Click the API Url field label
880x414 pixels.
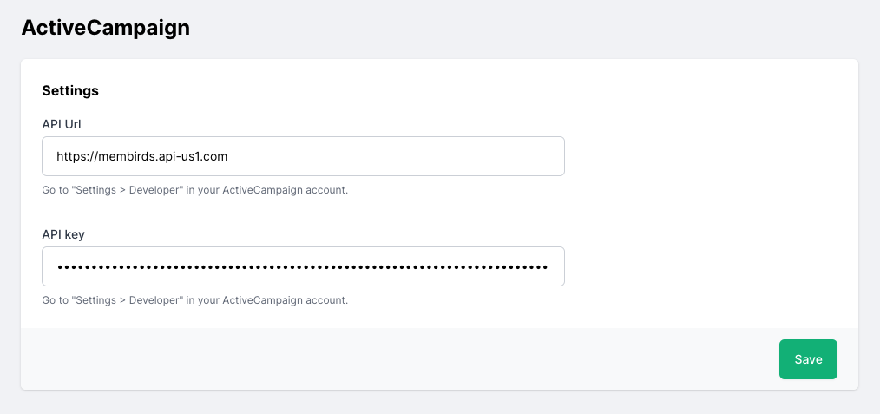(62, 124)
